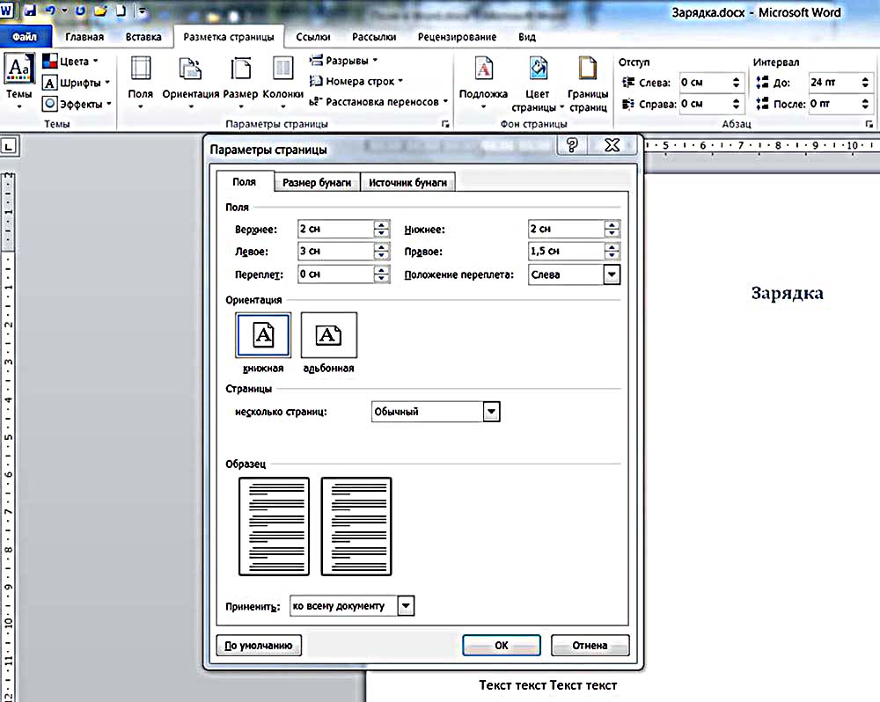The image size is (880, 702).
Task: Switch to the Paper Size (Размер бумаги) tab
Action: (x=317, y=182)
